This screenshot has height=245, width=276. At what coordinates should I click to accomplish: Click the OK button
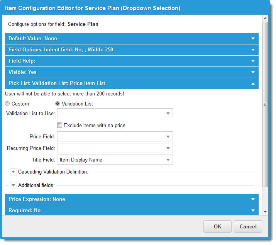217,226
